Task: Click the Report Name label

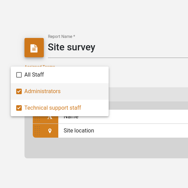Action: coord(61,37)
